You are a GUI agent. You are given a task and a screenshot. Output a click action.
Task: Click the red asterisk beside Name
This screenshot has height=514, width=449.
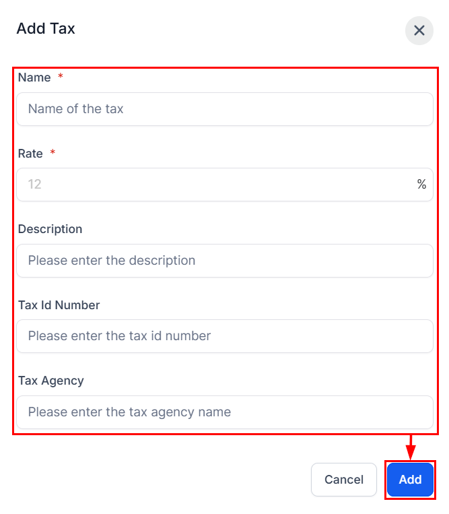click(61, 77)
